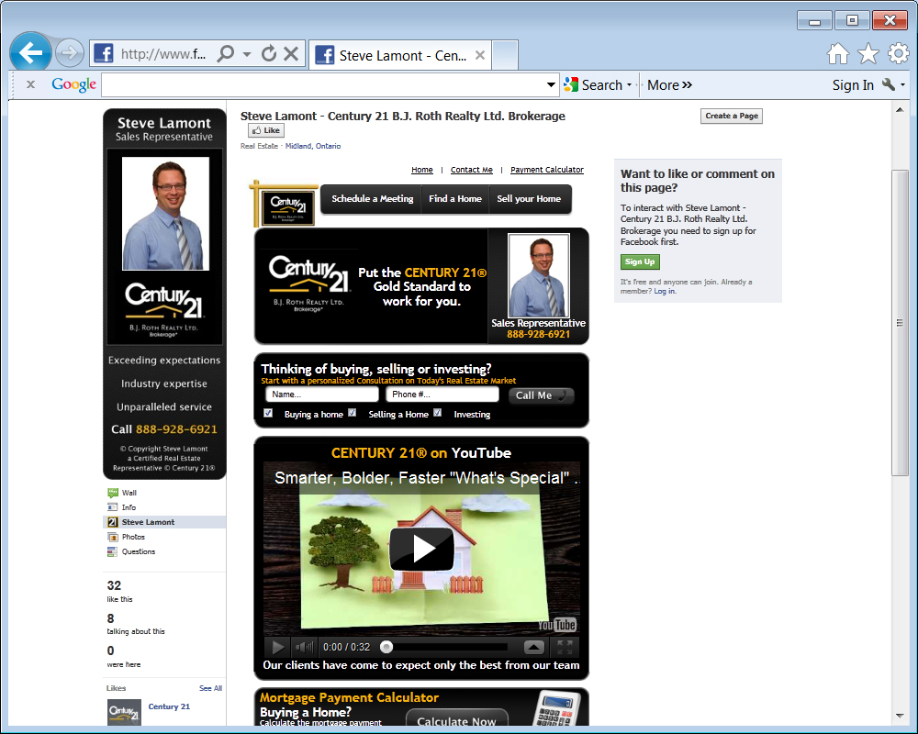This screenshot has width=918, height=734.
Task: Open dropdown next to wrench icon
Action: pos(902,85)
